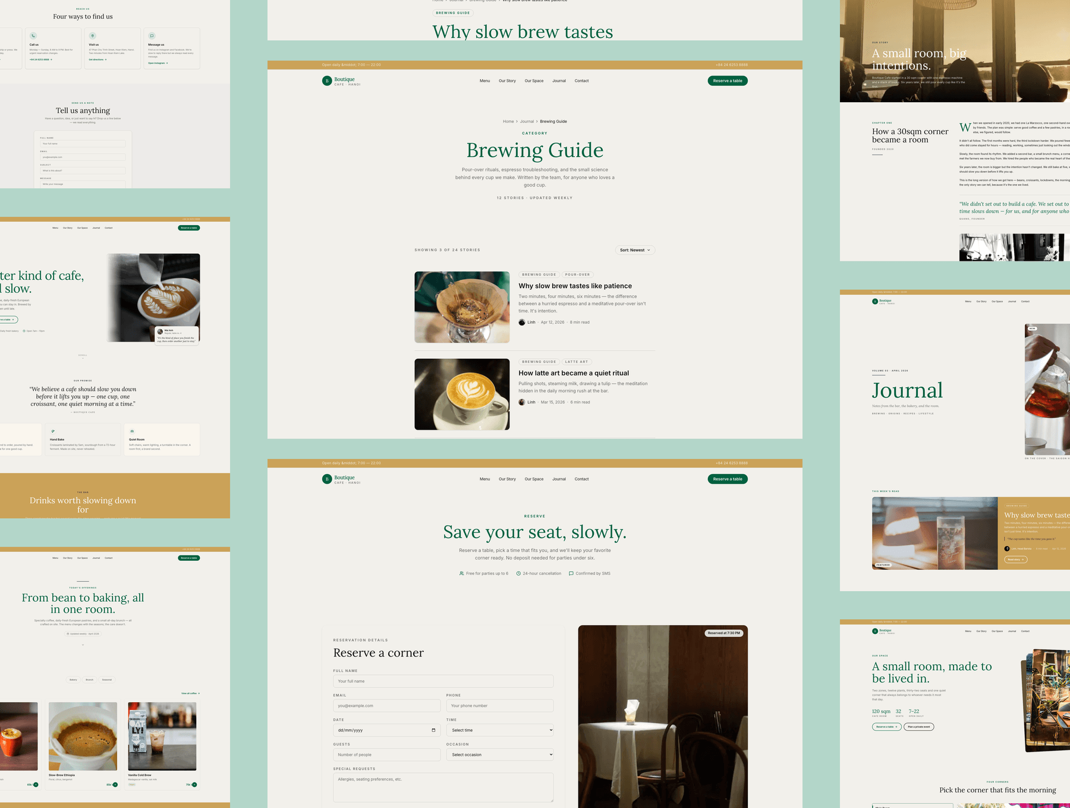Click 'Reserve a table' on the Save your seat page

728,479
